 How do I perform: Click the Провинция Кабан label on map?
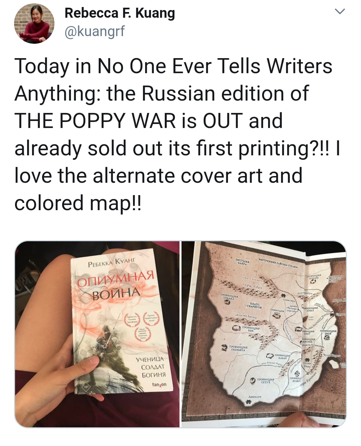click(x=283, y=356)
